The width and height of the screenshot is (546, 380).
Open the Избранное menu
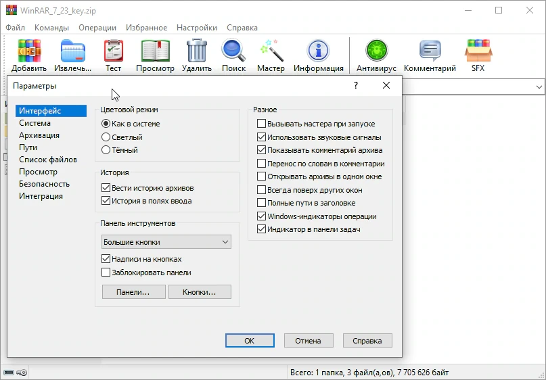click(x=147, y=28)
